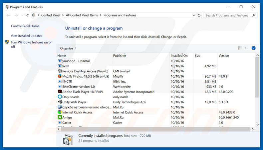Click the horizontal scrollbar thumb
263x150 pixels.
click(155, 129)
